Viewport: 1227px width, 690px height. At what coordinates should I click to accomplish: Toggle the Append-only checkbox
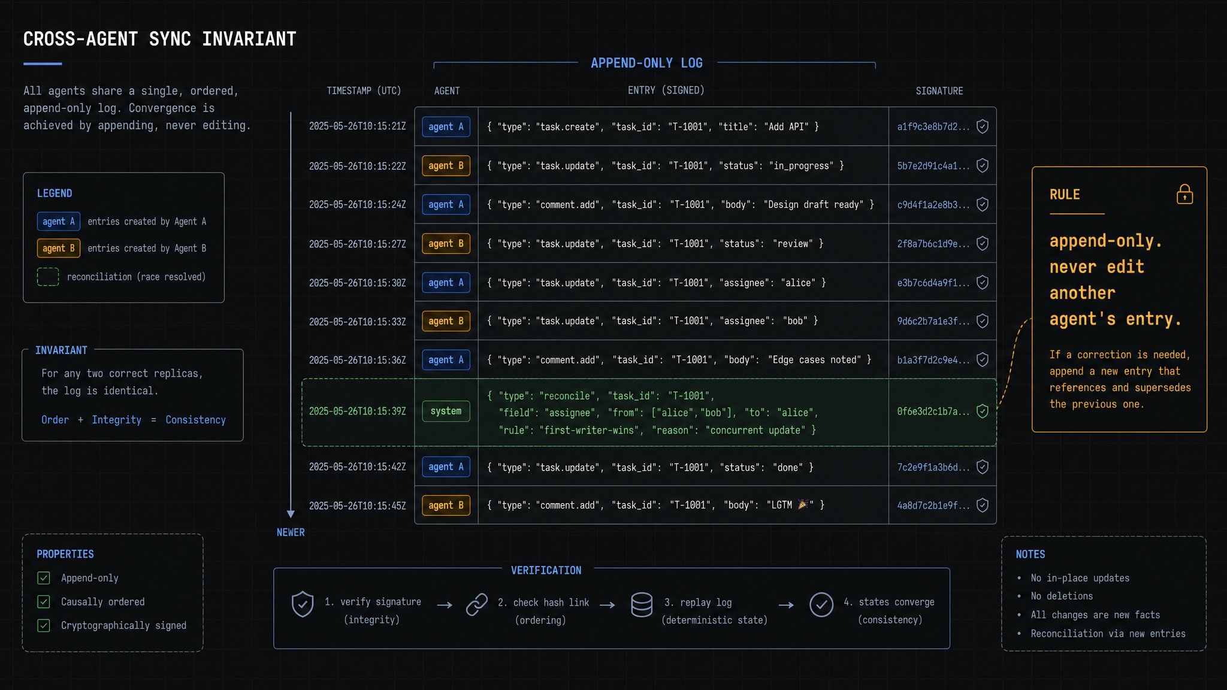click(44, 578)
